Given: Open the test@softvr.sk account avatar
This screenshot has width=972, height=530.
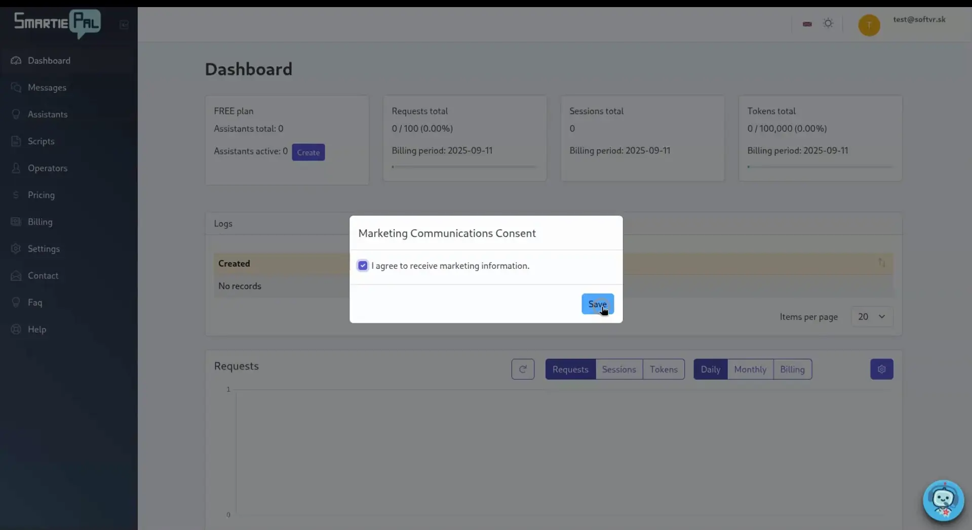Looking at the screenshot, I should click(x=869, y=24).
